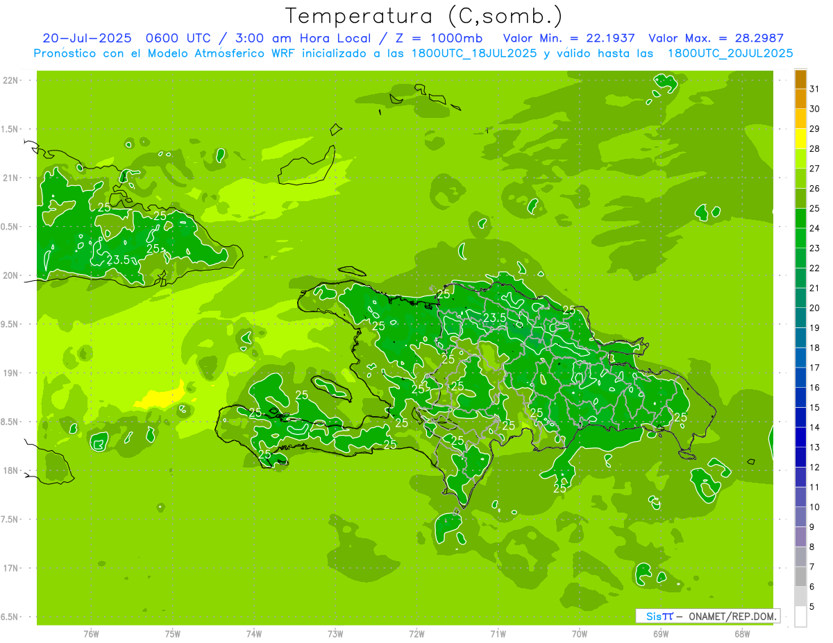
Task: Click the "72W" longitude axis label
Action: (416, 634)
